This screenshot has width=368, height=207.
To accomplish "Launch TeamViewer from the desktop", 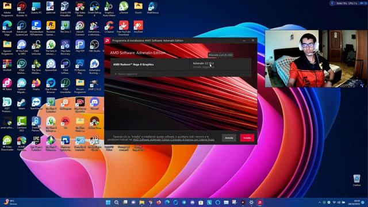I will pos(36,103).
